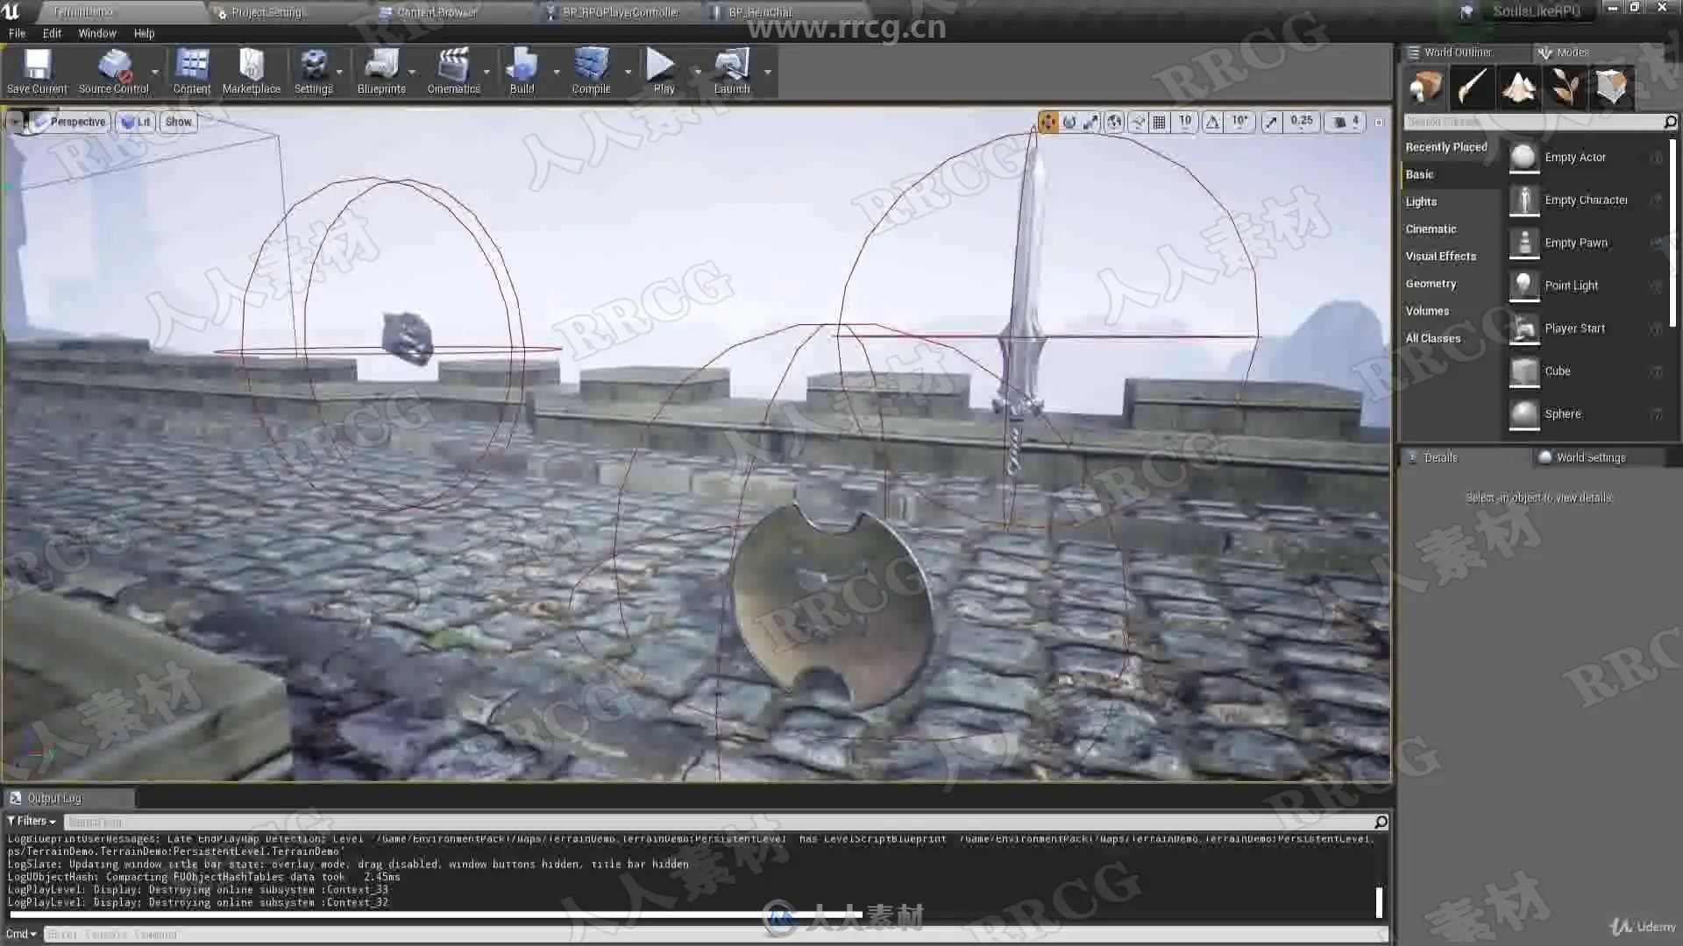Open the Filters dropdown in Output Log

(x=32, y=822)
